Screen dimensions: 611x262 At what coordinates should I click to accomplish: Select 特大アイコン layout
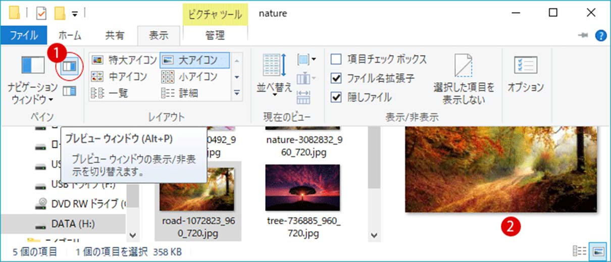(x=124, y=60)
